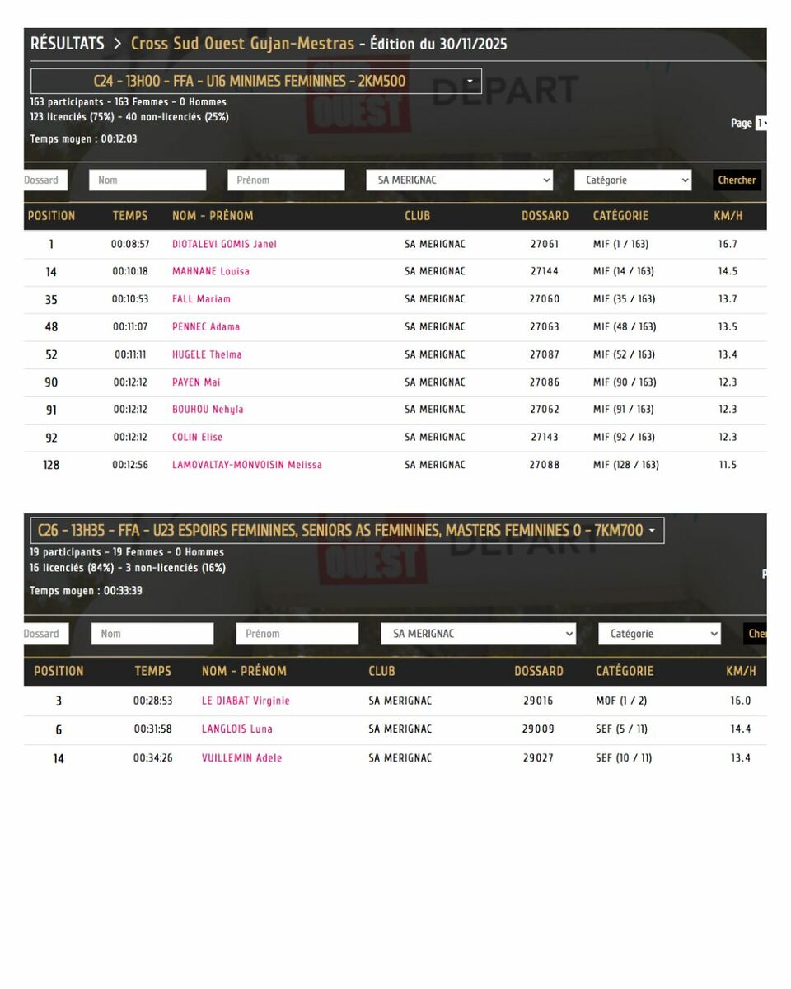Focus the top Nom input field

[147, 180]
